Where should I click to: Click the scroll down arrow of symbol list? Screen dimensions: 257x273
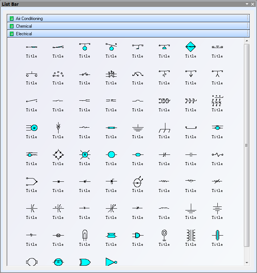pos(247,262)
